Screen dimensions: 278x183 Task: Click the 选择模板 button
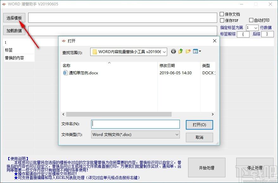[x=14, y=18]
